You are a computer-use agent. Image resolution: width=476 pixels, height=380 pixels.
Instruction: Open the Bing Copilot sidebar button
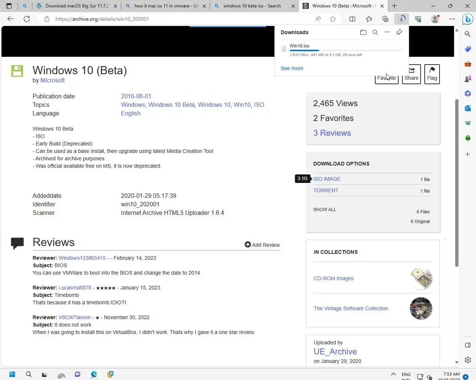[467, 19]
